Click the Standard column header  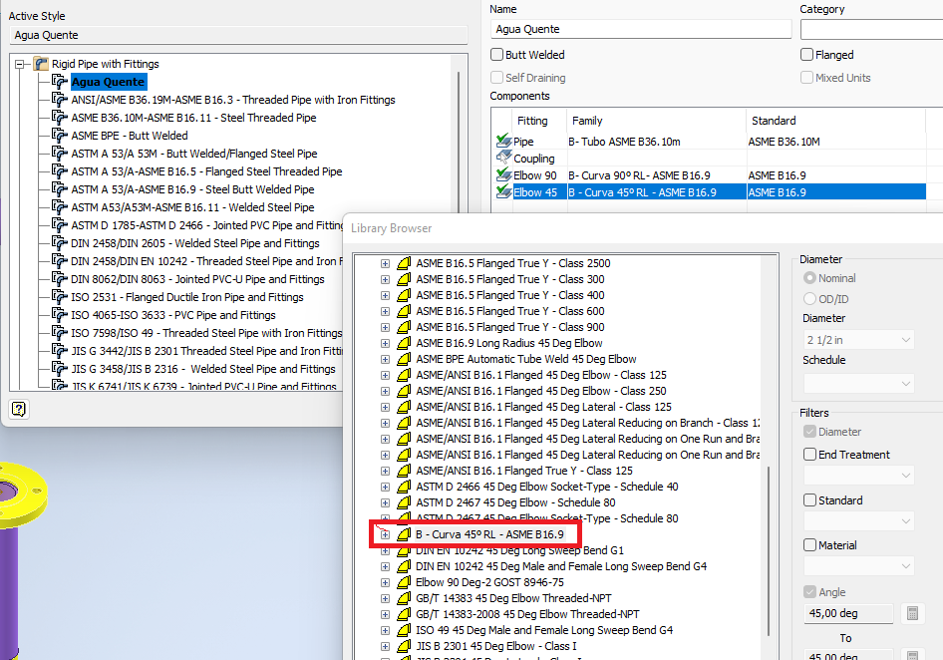836,121
